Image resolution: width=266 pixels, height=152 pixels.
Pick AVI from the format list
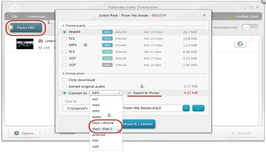point(106,99)
